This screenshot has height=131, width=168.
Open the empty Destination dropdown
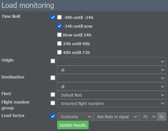[112, 78]
